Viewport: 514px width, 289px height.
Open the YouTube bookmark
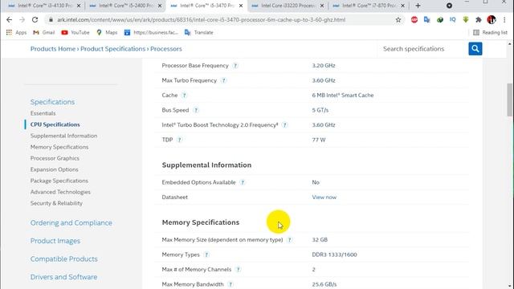75,32
